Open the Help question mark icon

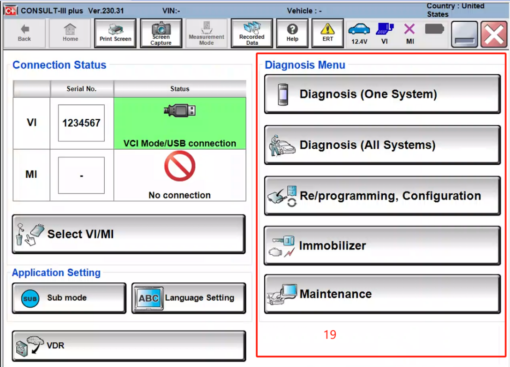292,33
